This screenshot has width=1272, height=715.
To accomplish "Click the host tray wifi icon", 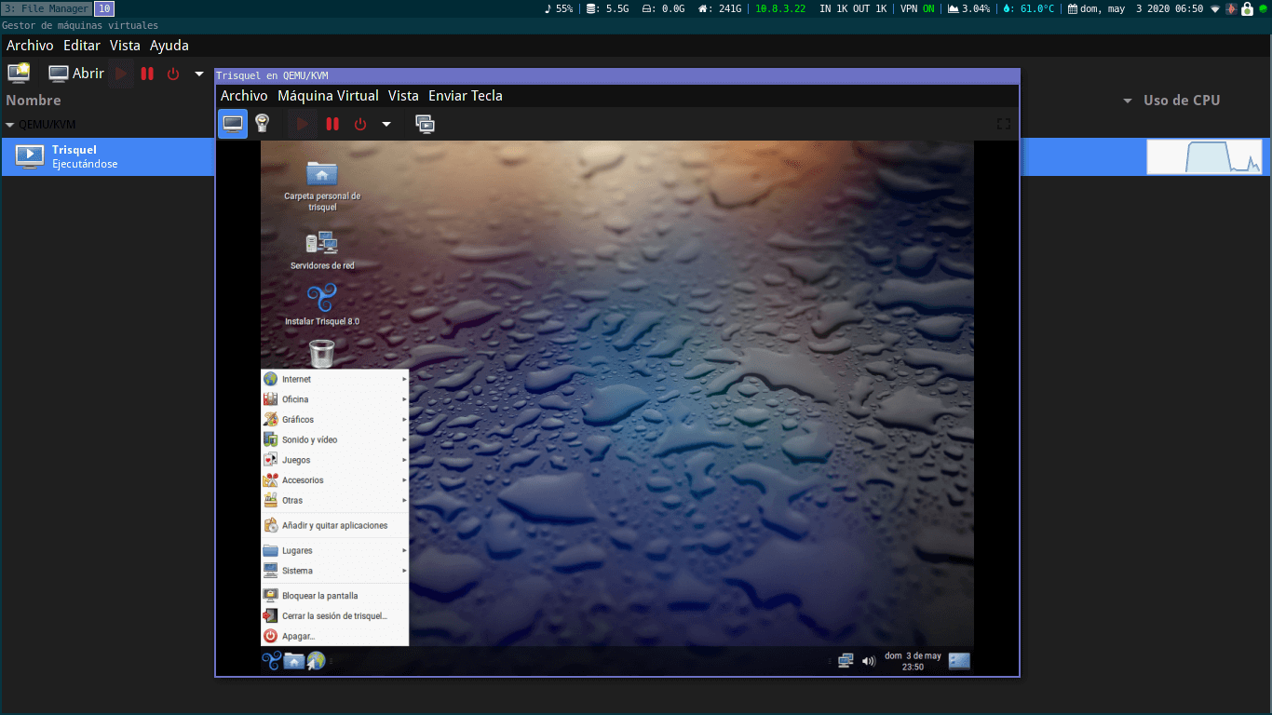I will coord(1215,8).
